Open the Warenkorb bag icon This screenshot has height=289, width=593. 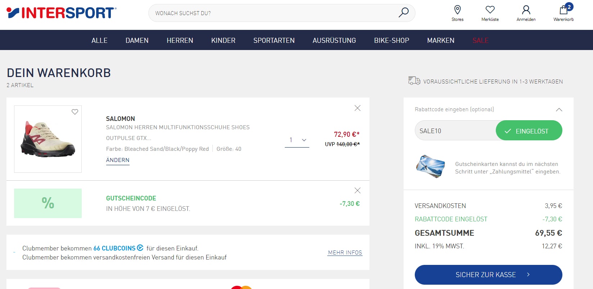[x=564, y=10]
